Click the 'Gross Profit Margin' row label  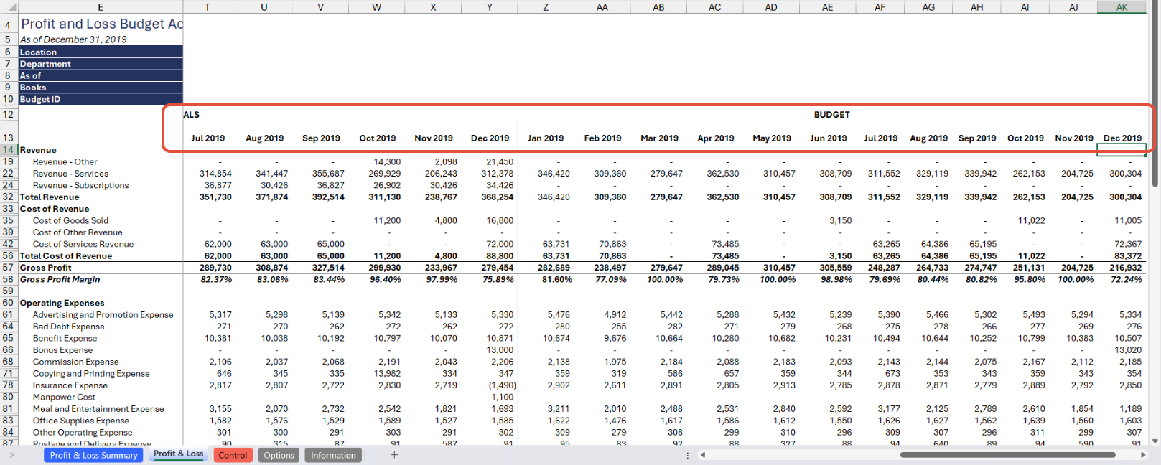[x=60, y=279]
